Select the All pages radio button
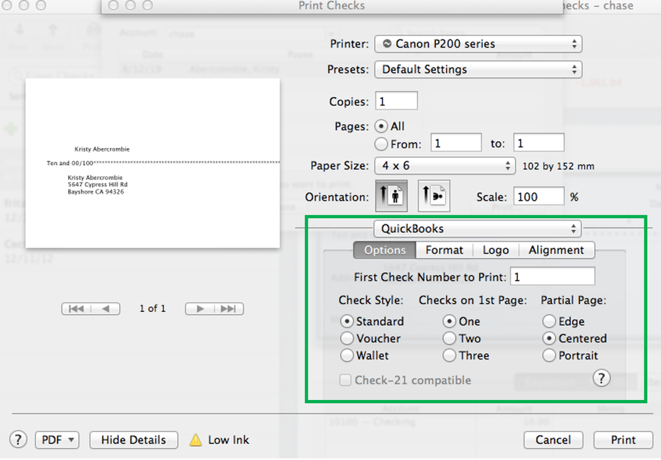Image resolution: width=661 pixels, height=460 pixels. 381,126
